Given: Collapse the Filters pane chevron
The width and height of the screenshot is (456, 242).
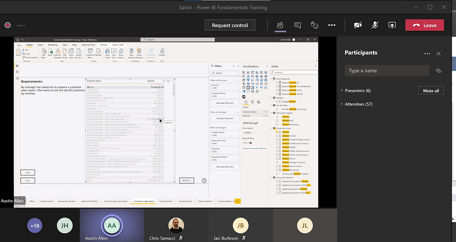Looking at the screenshot, I should tap(238, 66).
